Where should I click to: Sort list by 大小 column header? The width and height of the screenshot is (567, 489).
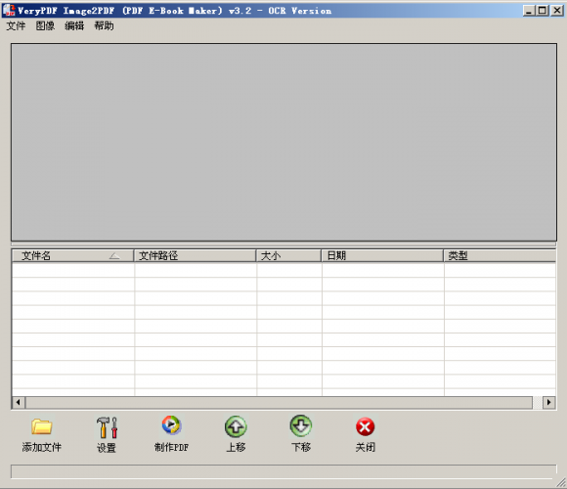[x=288, y=255]
